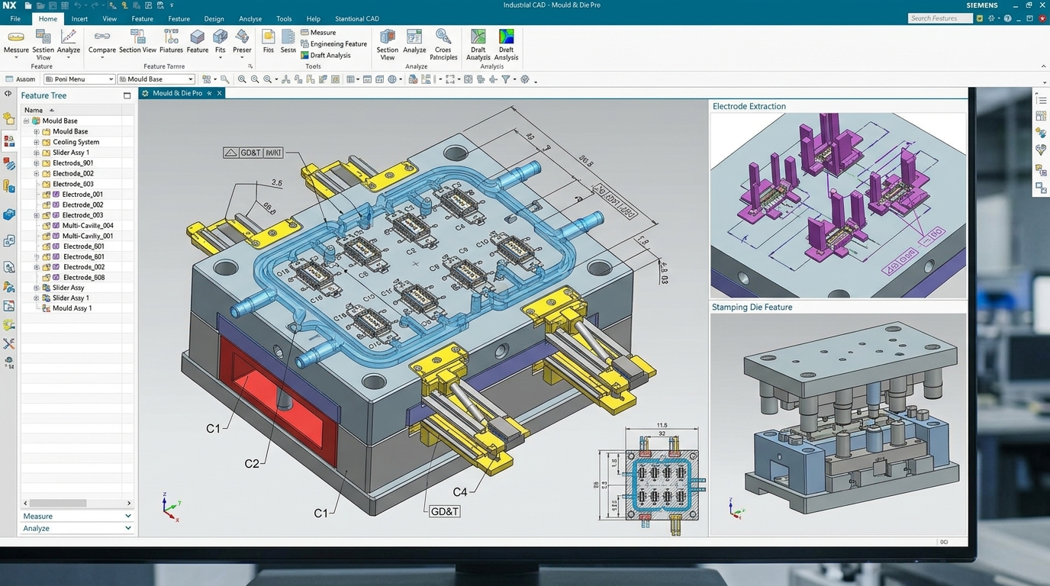Click the Fiatures ribbon icon
The image size is (1050, 586).
[171, 41]
